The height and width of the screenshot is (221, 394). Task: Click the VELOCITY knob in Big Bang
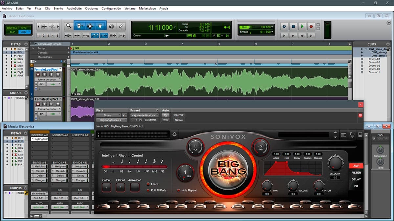pyautogui.click(x=335, y=163)
